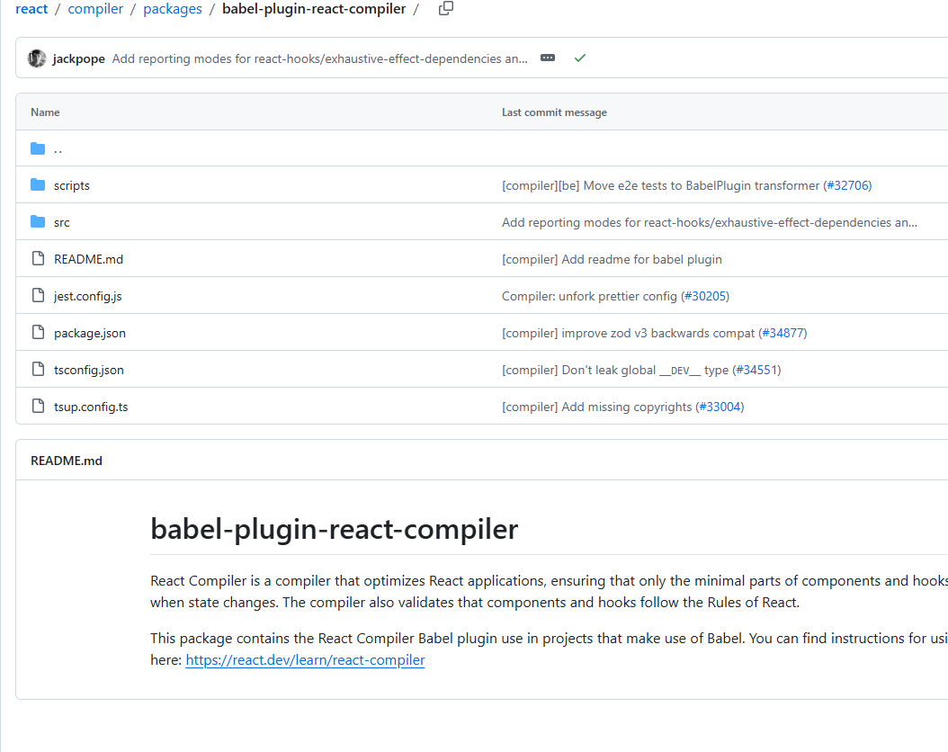Click the tsup.config.ts file icon
This screenshot has height=752, width=948.
pyautogui.click(x=38, y=407)
